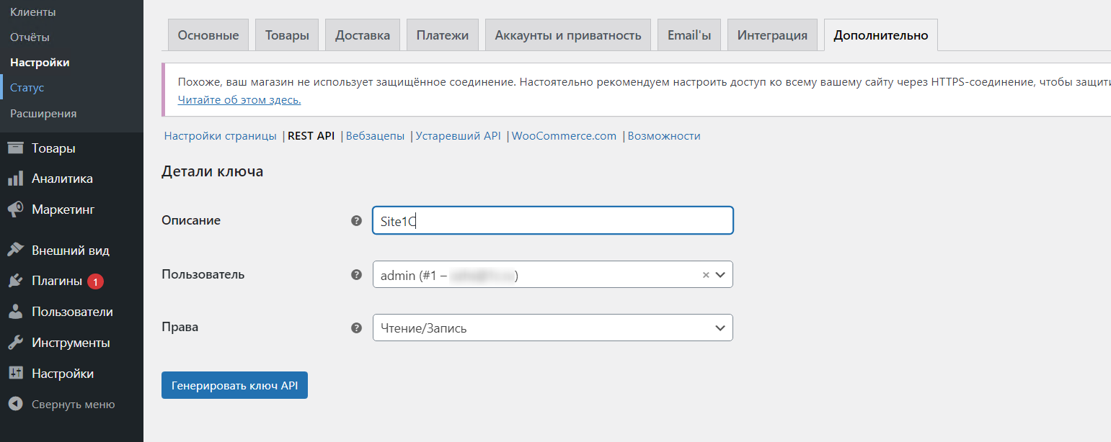The width and height of the screenshot is (1111, 442).
Task: Go to Вебзацепы subsection link
Action: click(x=375, y=135)
